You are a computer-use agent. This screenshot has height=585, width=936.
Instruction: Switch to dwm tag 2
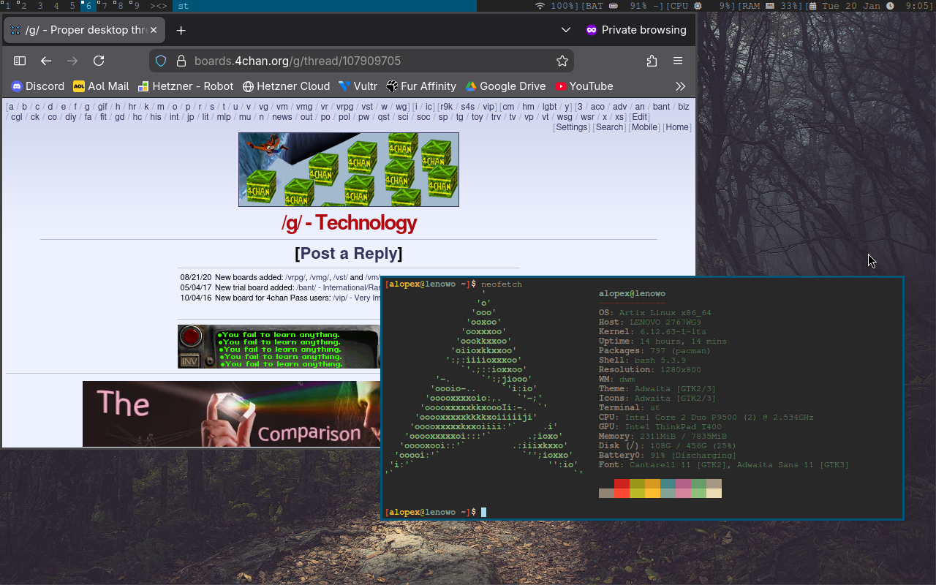click(23, 6)
